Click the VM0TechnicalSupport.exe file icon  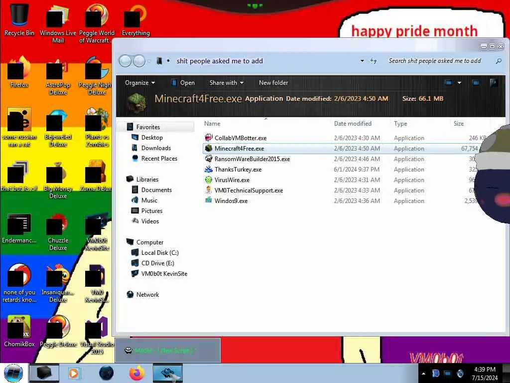tap(209, 190)
